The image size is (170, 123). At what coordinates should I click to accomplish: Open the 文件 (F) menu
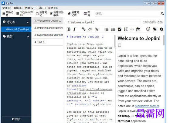[7, 8]
